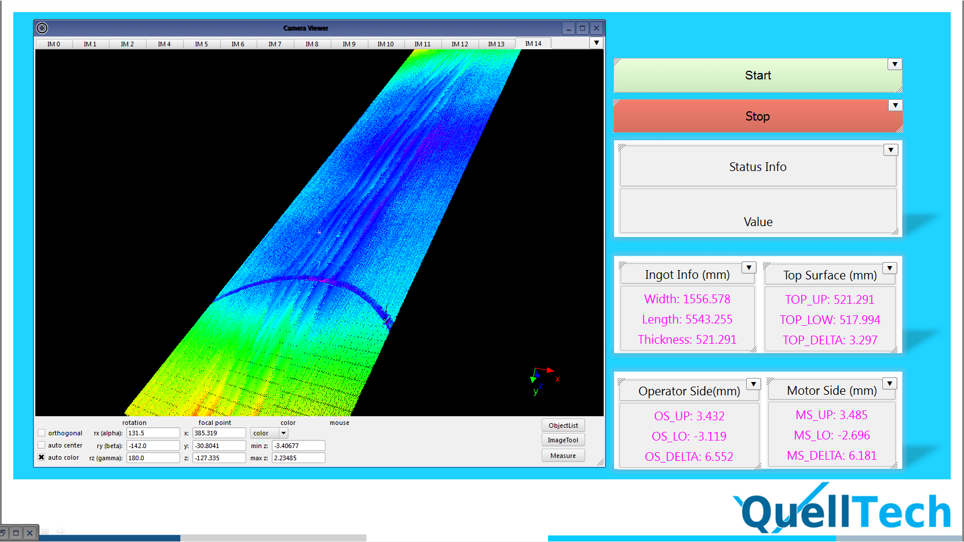964x542 pixels.
Task: Click the arrow icon on Top Surface panel
Action: tap(889, 268)
